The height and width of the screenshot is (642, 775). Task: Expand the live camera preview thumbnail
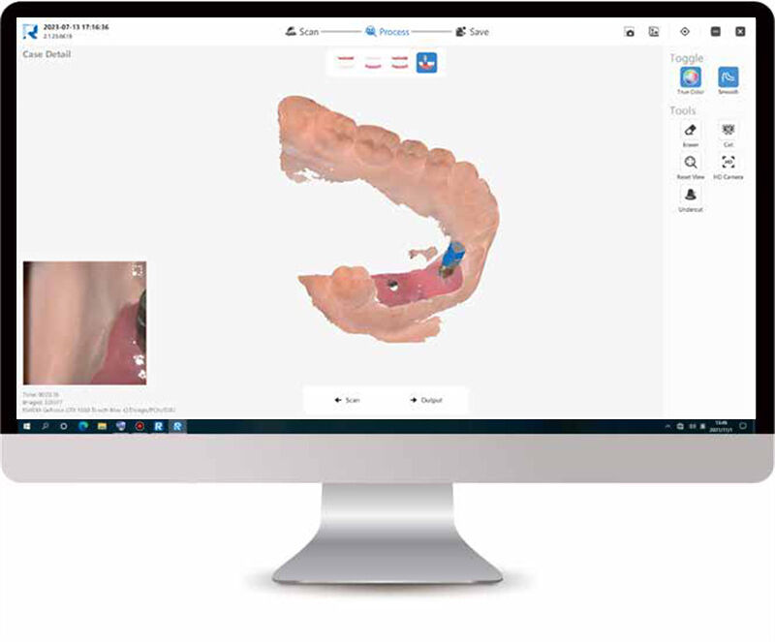pos(138,270)
